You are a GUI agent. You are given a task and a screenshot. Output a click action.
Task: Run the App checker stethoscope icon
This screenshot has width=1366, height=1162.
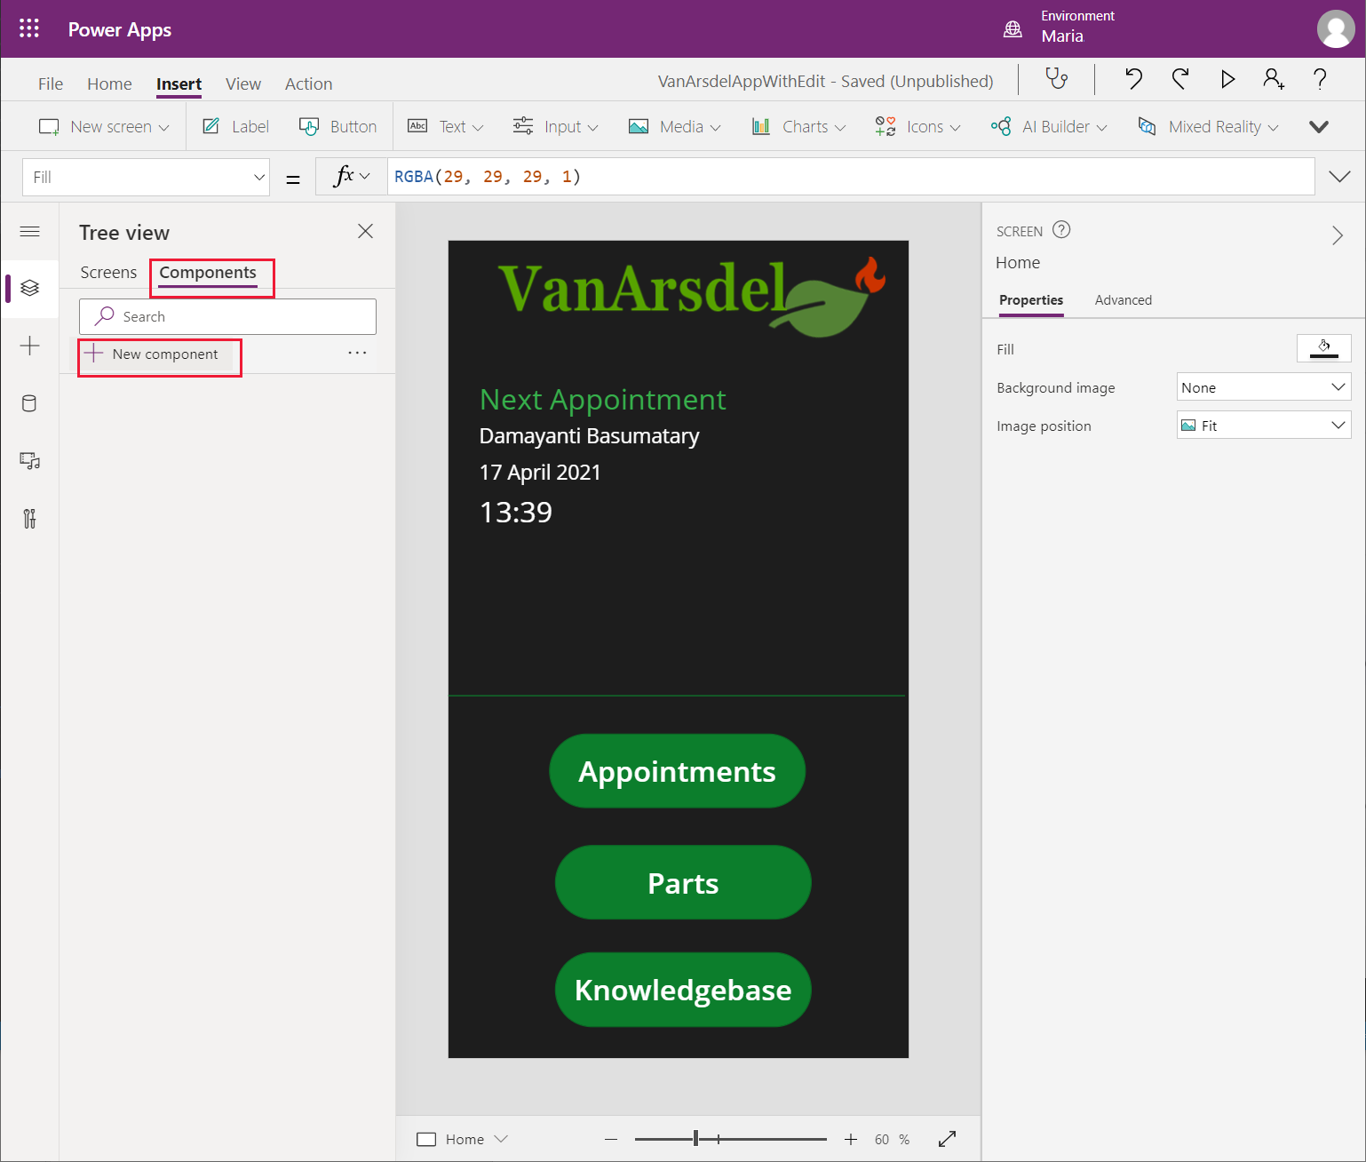(1056, 79)
